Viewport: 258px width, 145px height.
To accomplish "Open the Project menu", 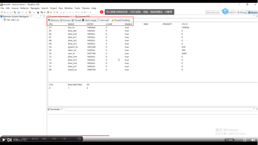I will tap(53, 8).
